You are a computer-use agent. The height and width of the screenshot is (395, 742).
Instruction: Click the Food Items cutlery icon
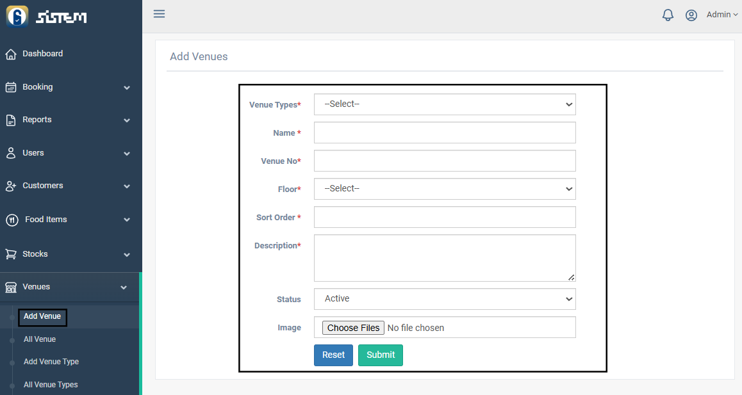[12, 220]
